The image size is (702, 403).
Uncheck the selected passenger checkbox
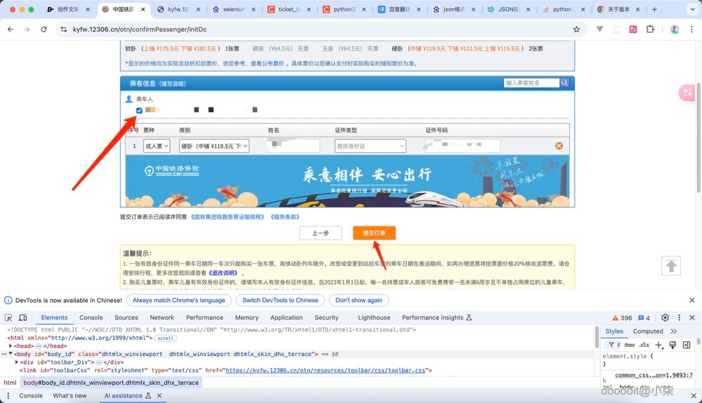point(139,110)
